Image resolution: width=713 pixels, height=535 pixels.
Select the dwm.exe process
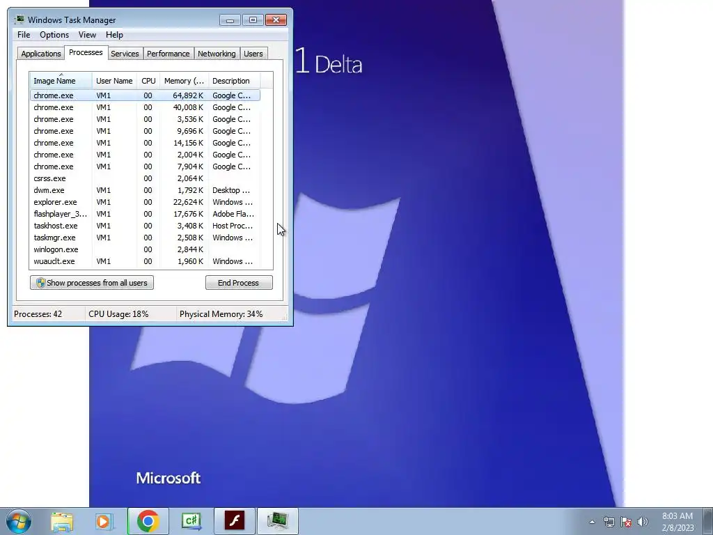coord(145,190)
